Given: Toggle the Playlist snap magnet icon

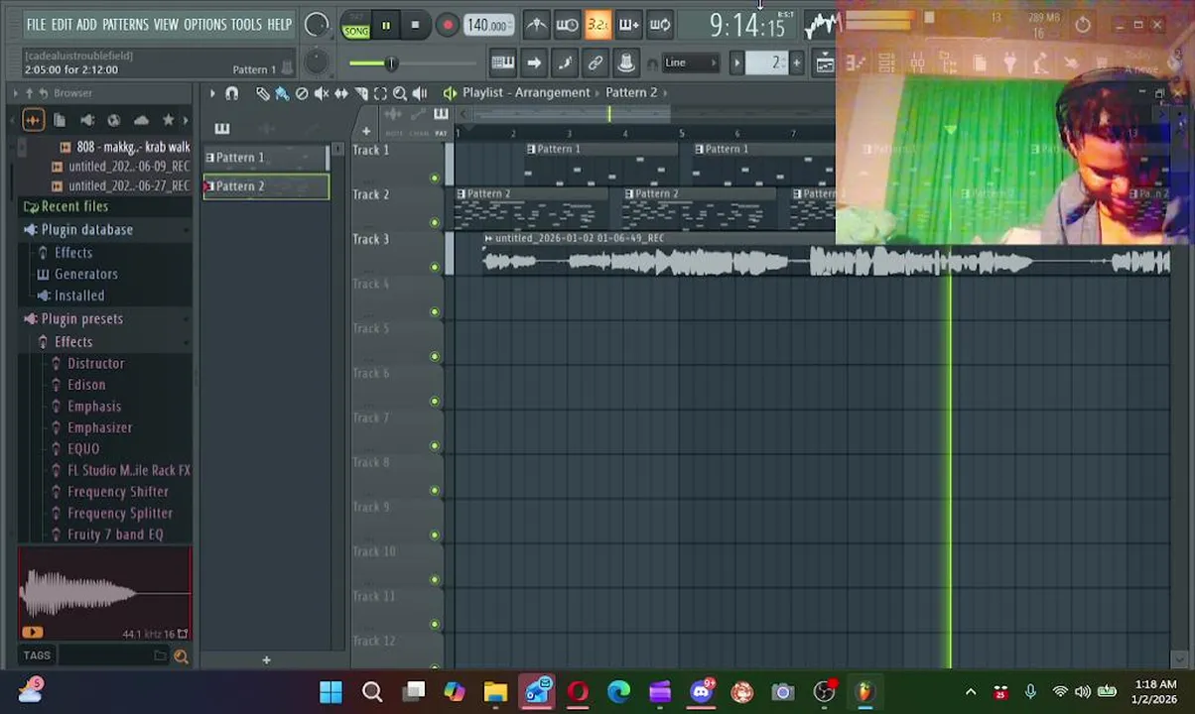Looking at the screenshot, I should point(231,93).
